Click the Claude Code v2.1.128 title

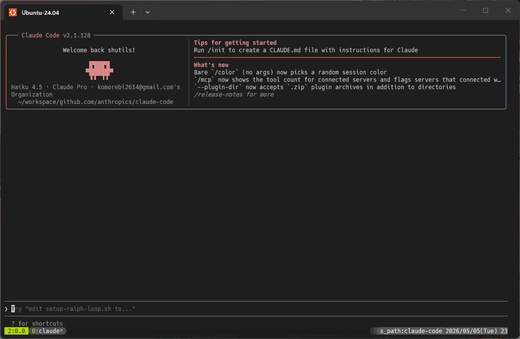(x=56, y=35)
